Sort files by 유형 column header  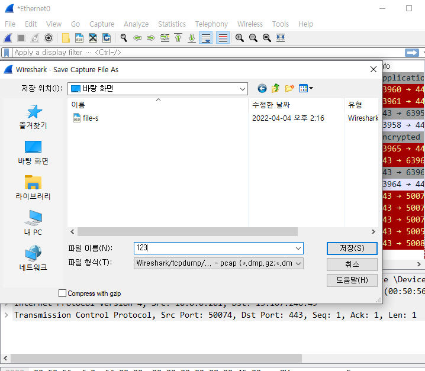(361, 105)
